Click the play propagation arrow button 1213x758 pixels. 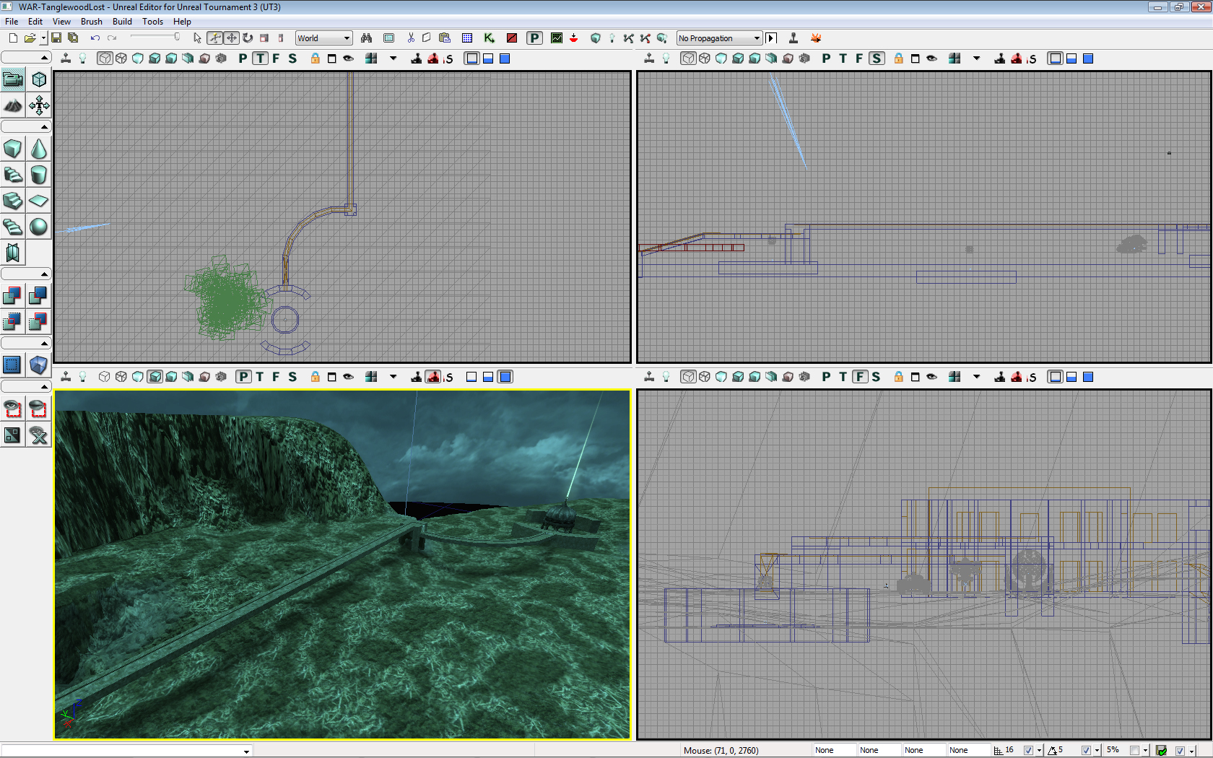pyautogui.click(x=771, y=38)
